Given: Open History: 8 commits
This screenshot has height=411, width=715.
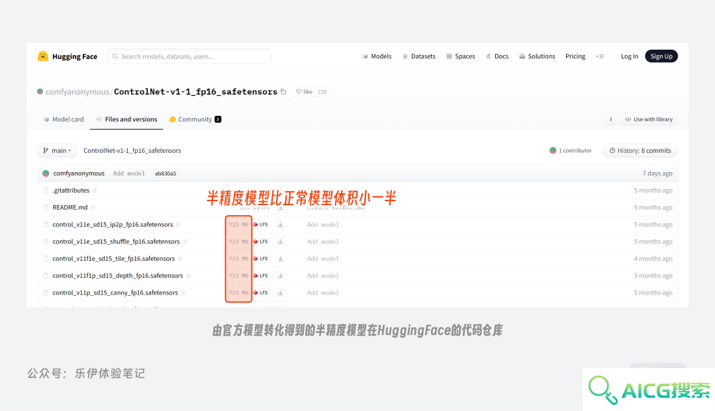Looking at the screenshot, I should [640, 151].
